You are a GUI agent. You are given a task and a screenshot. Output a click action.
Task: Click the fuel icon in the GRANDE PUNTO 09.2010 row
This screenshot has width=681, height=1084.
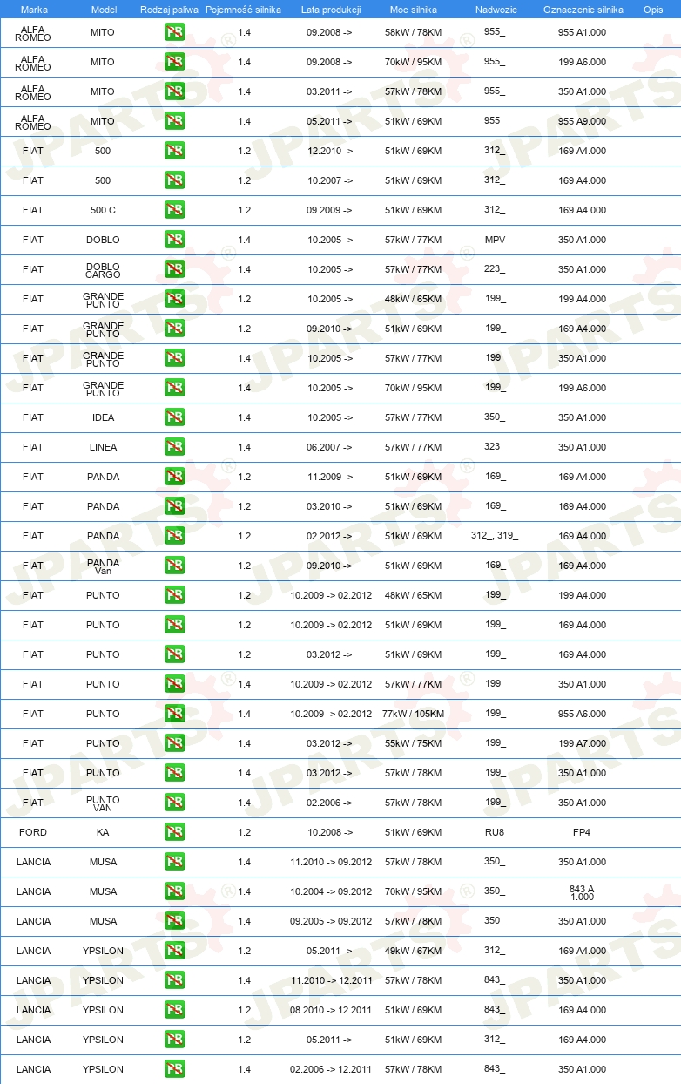click(x=174, y=329)
